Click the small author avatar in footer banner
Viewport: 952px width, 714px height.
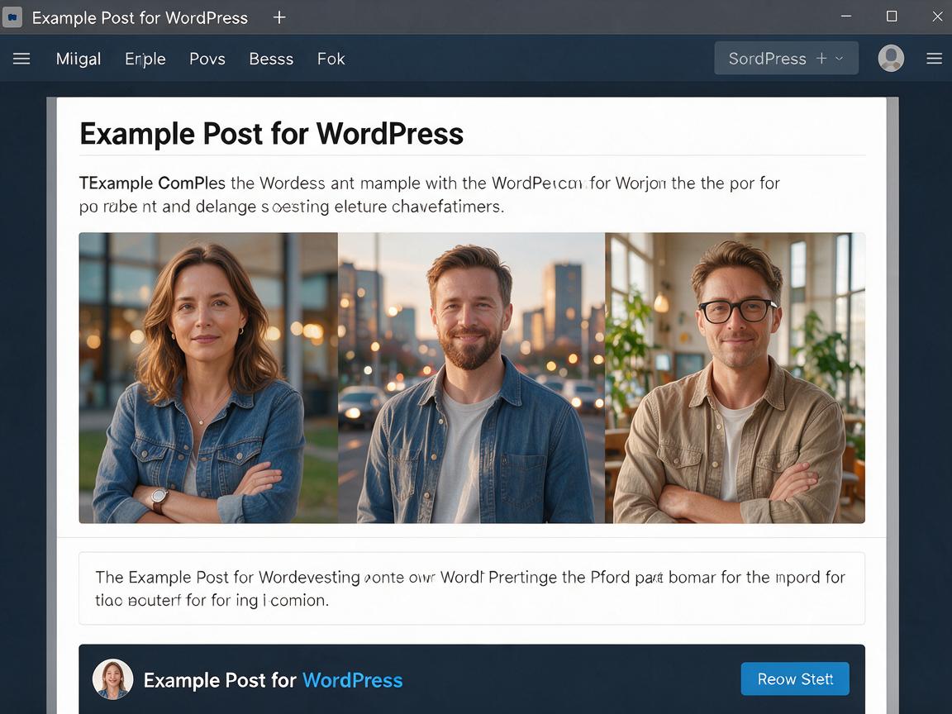click(113, 678)
